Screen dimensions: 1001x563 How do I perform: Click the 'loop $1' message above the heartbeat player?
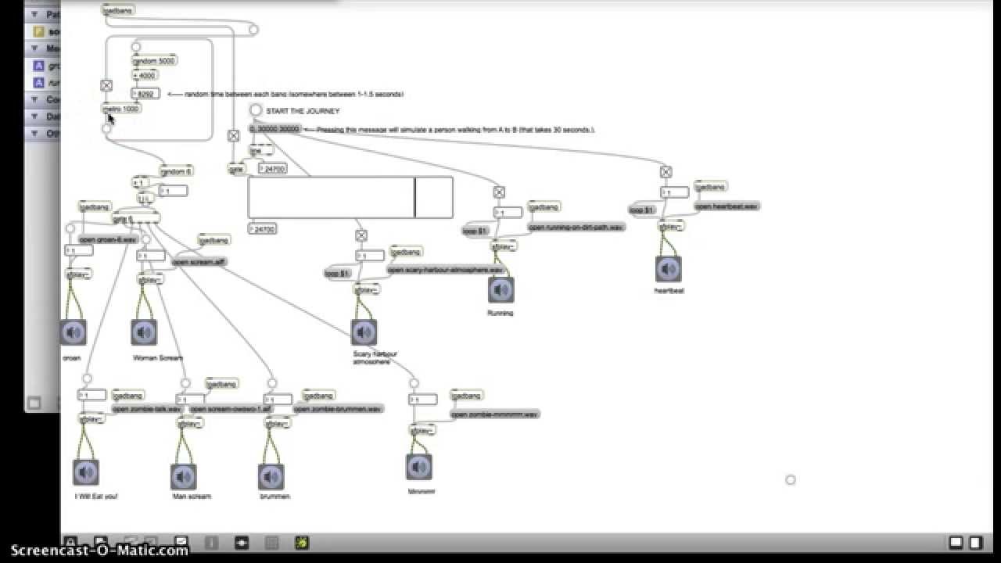point(642,210)
